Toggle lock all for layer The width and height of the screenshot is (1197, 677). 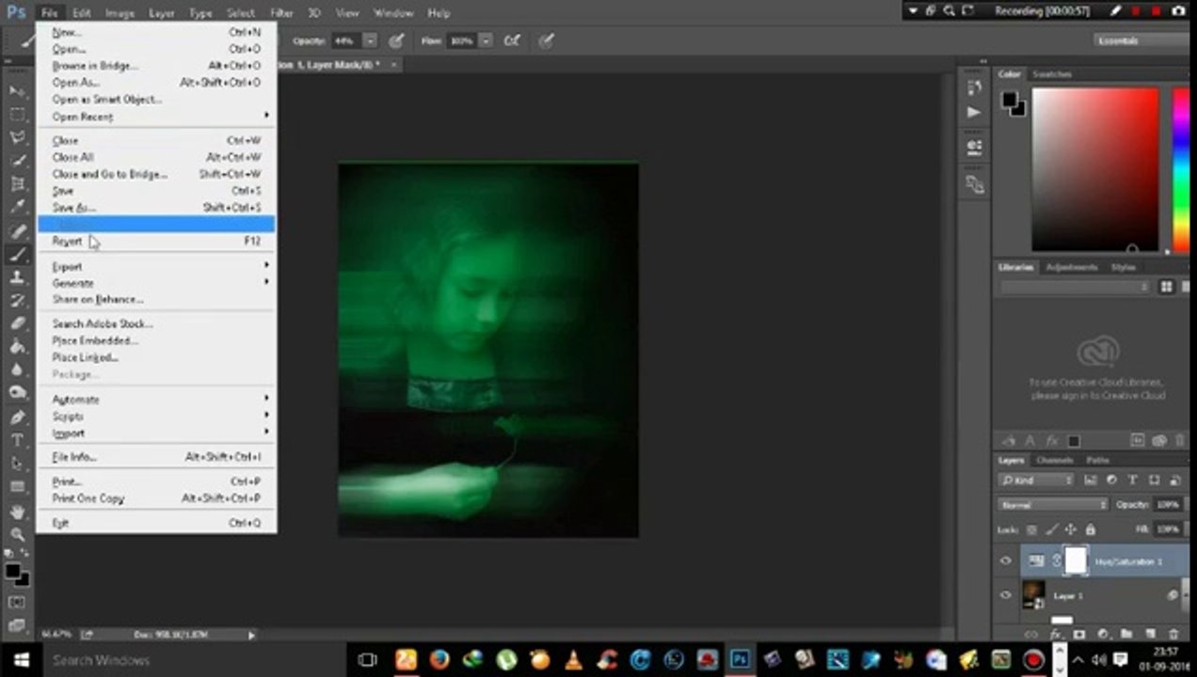(1089, 529)
